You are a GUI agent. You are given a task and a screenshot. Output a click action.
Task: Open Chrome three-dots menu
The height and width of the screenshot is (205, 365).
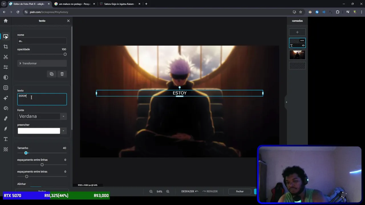tap(361, 12)
